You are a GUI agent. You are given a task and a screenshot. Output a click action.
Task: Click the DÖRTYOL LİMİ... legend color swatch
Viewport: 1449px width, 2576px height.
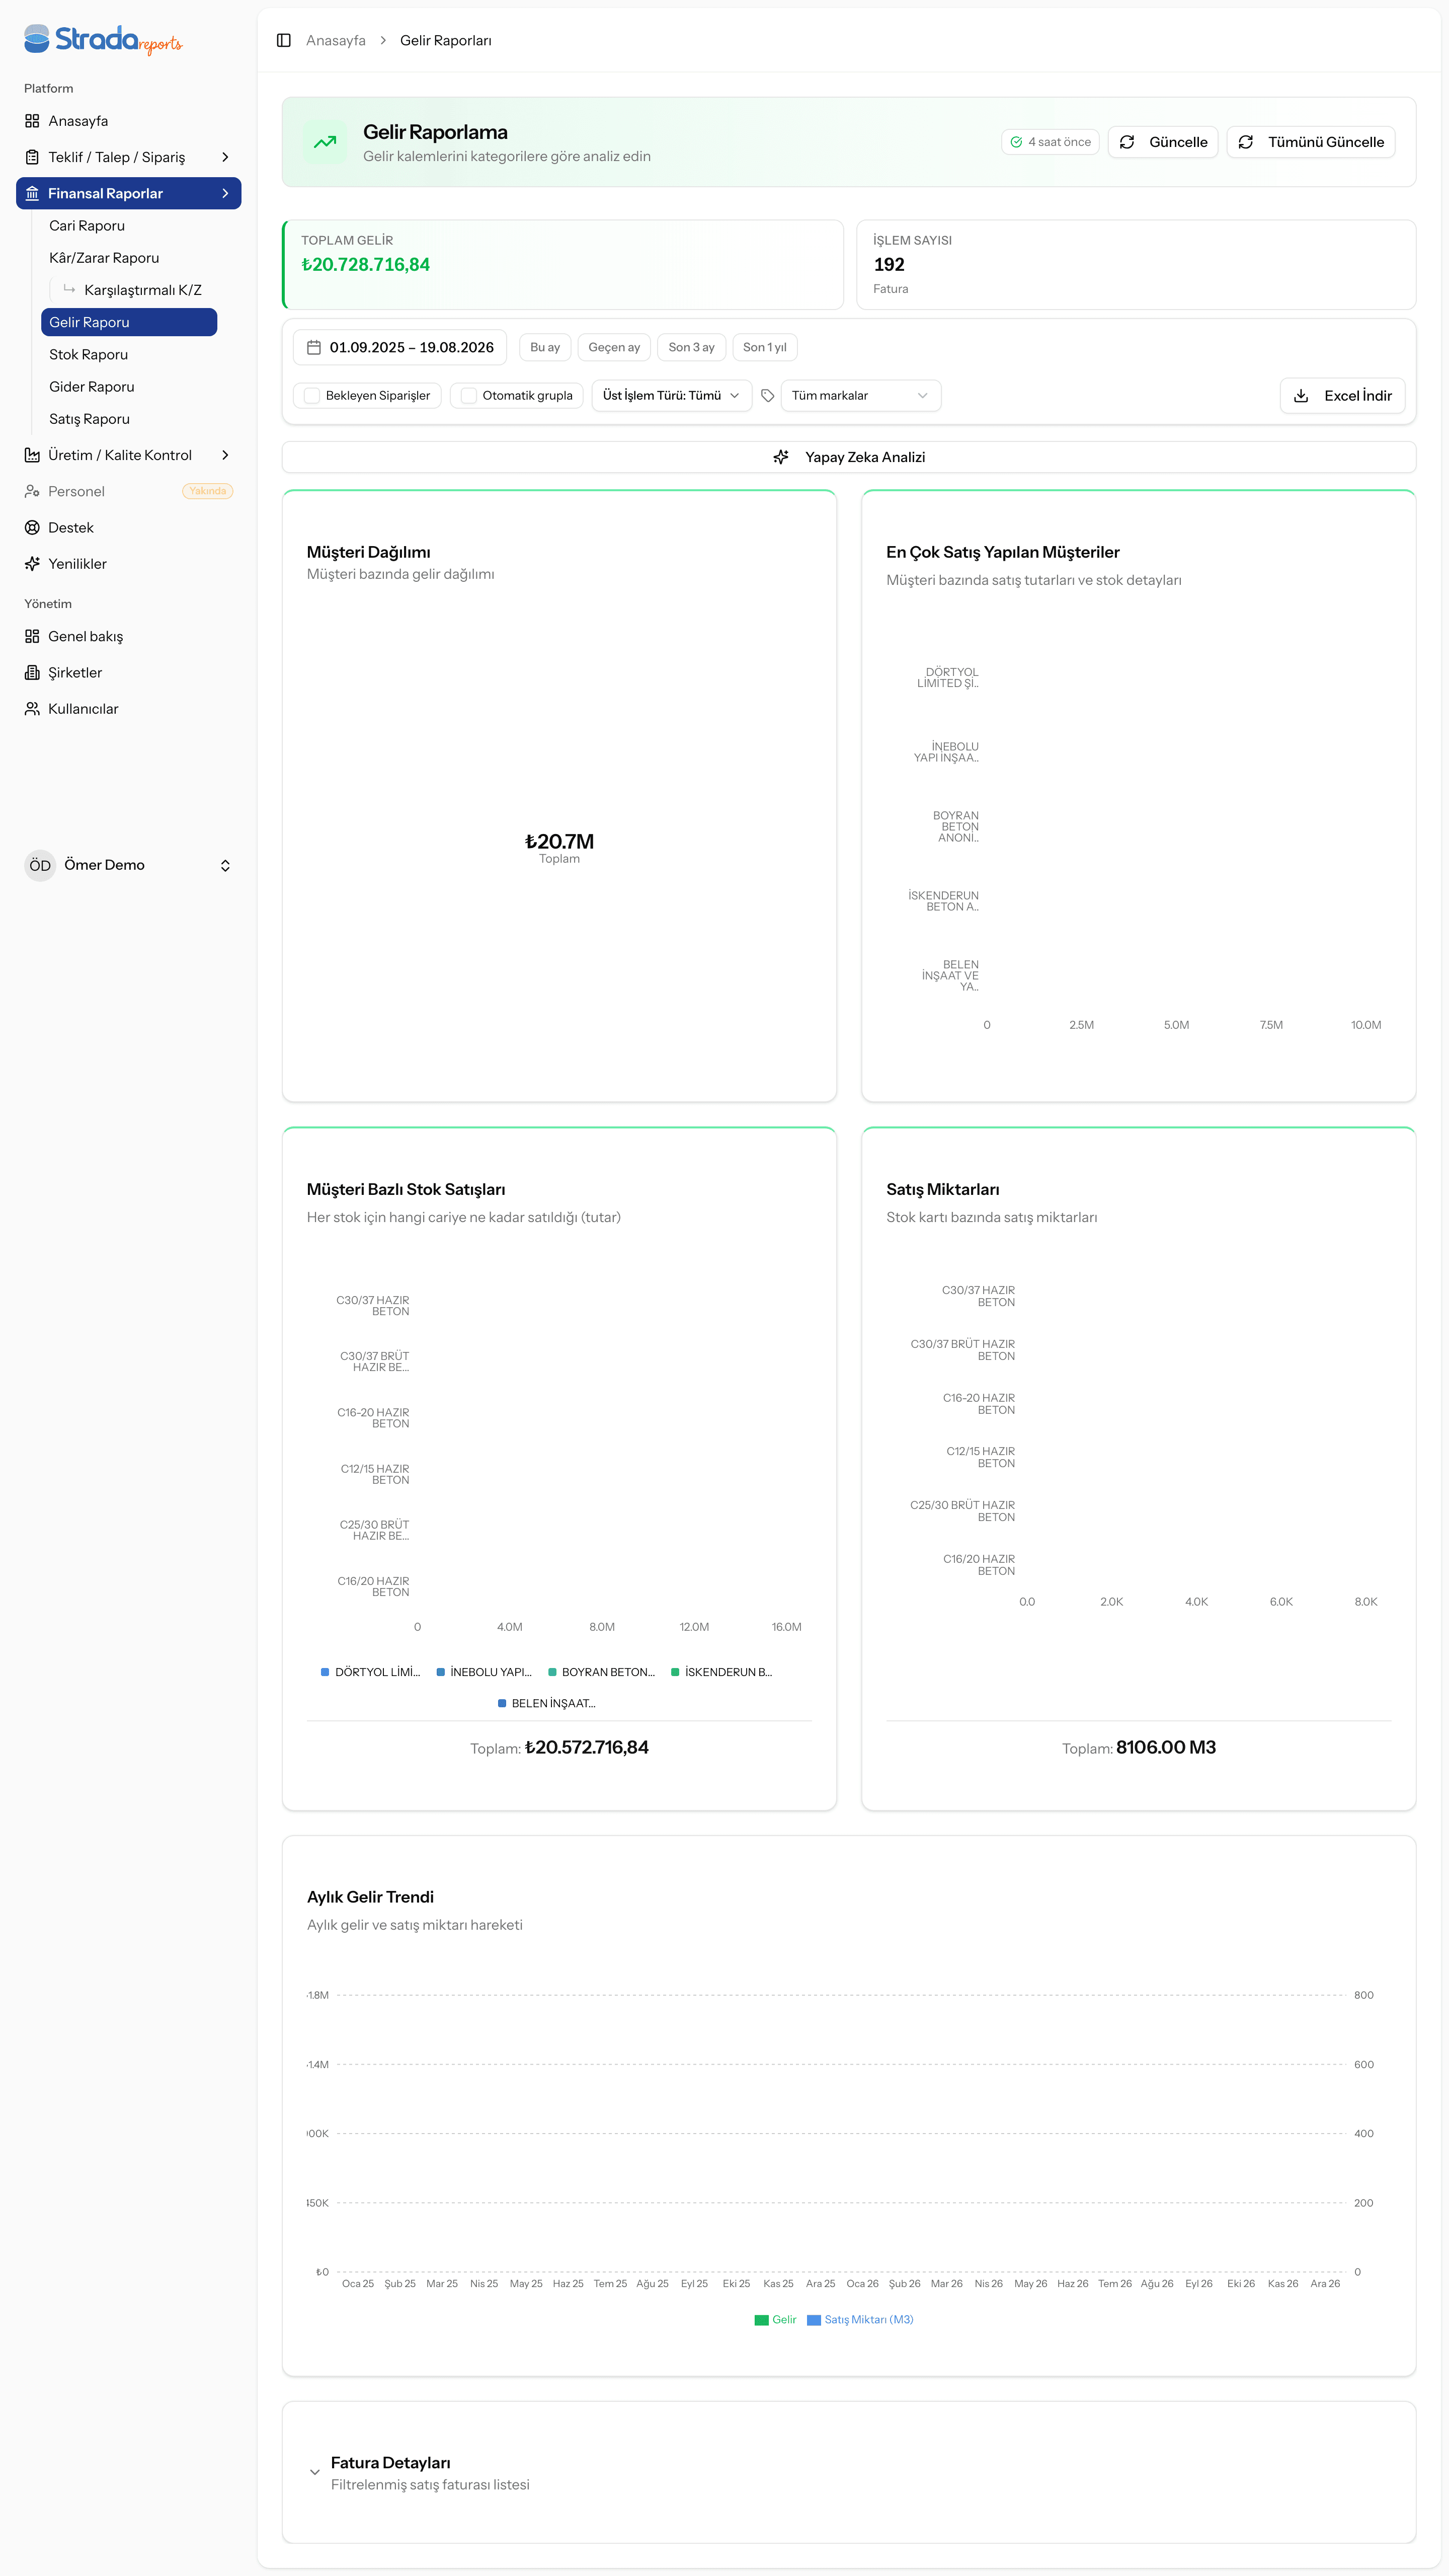point(325,1672)
